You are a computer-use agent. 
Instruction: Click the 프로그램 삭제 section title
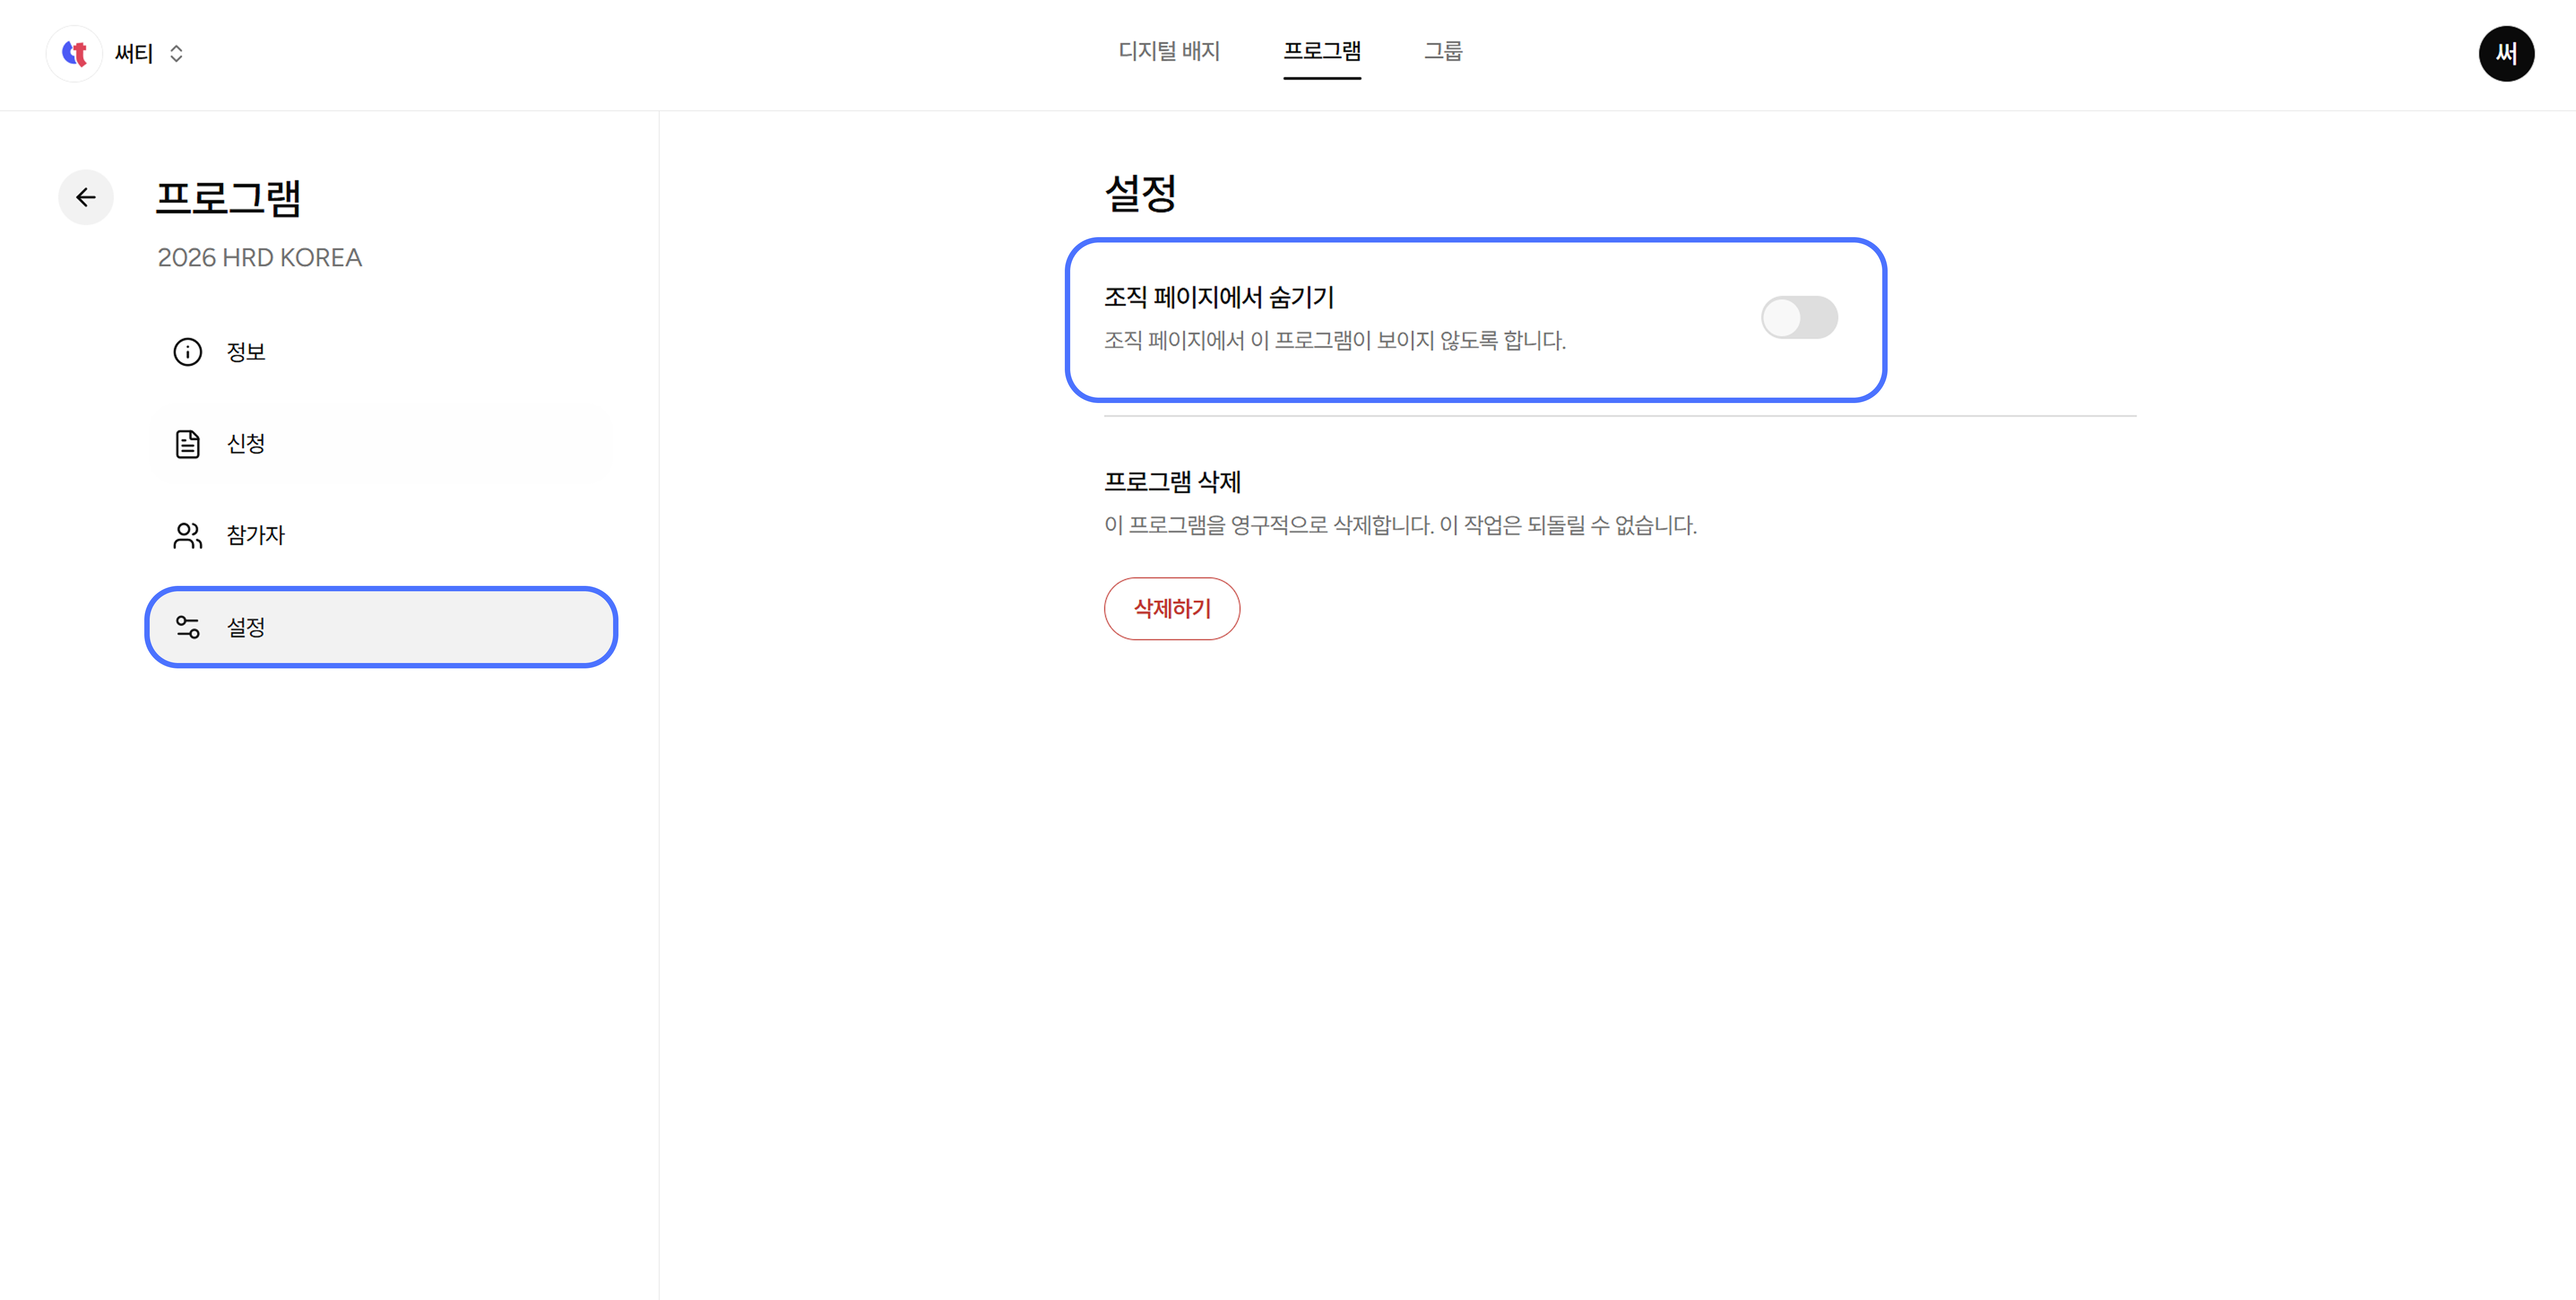1172,482
